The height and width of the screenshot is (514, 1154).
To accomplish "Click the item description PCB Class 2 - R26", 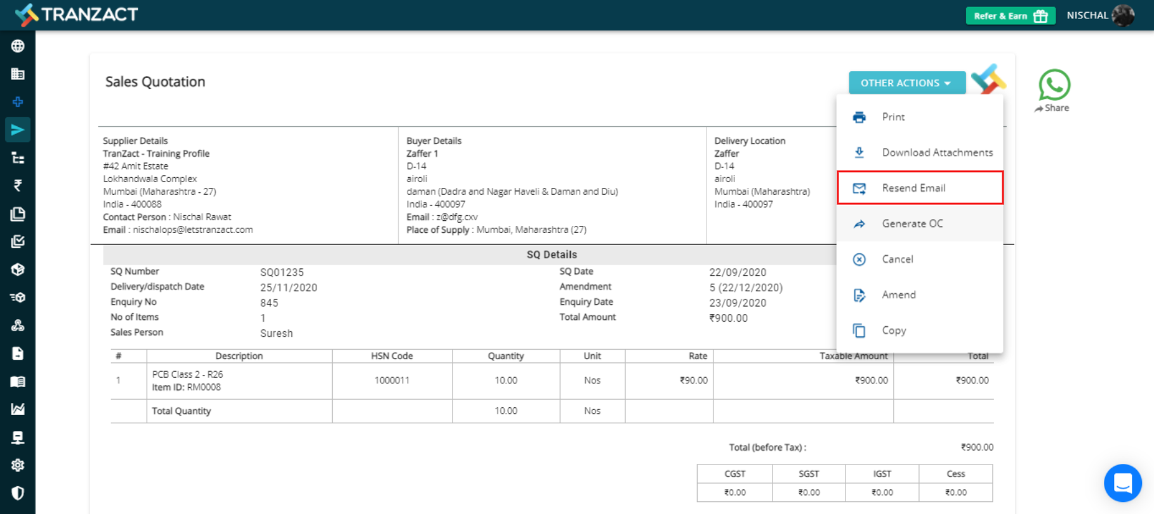I will click(187, 374).
